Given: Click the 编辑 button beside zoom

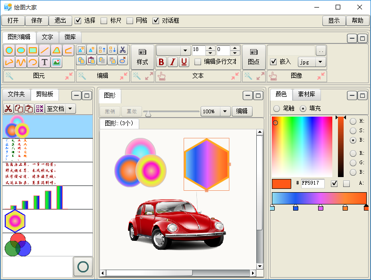Looking at the screenshot, I should 242,111.
